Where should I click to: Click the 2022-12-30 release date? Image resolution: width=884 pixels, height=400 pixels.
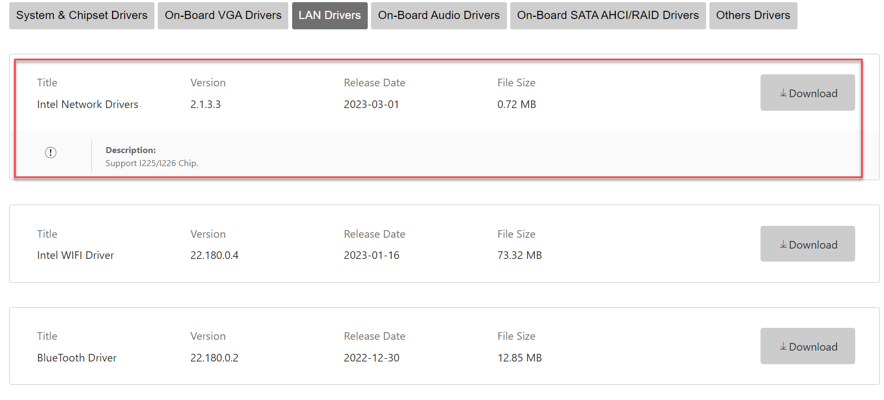(x=372, y=358)
